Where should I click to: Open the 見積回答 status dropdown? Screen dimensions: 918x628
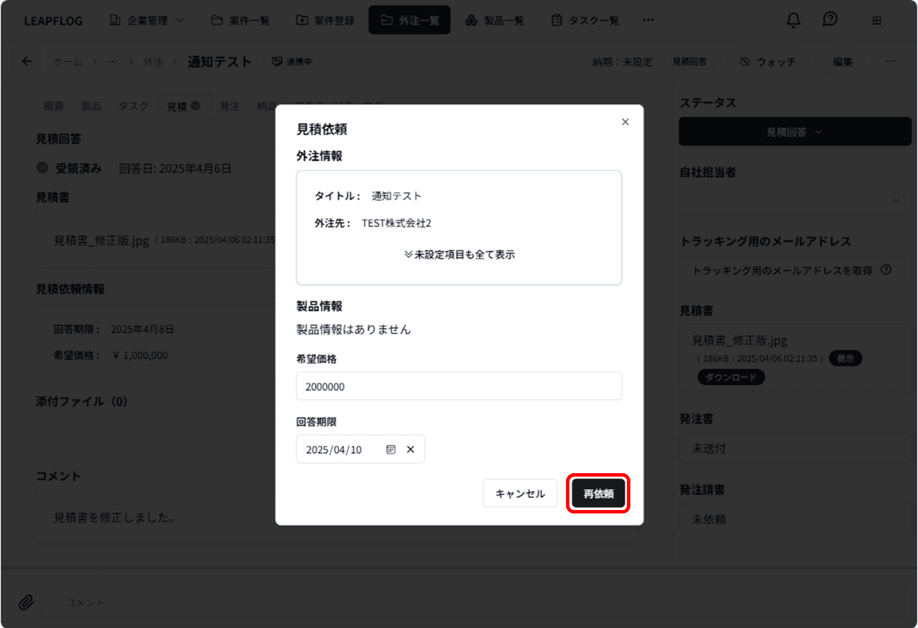(795, 132)
